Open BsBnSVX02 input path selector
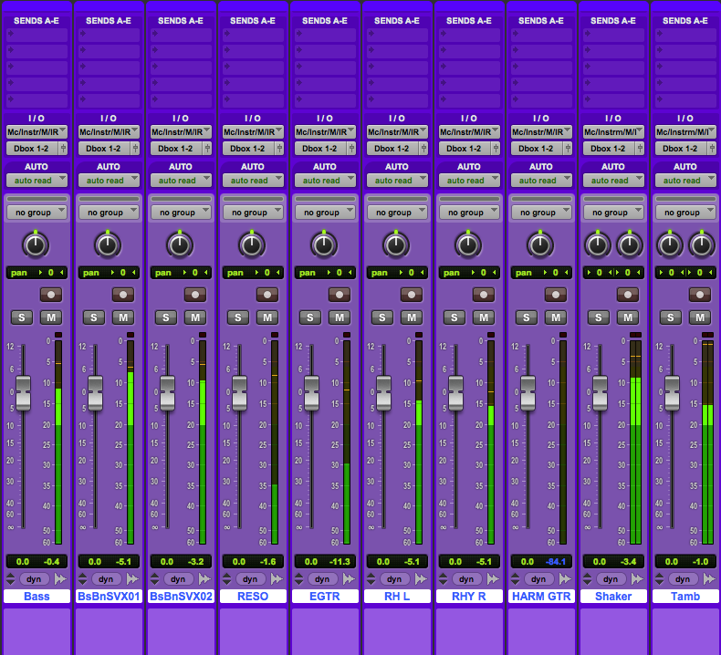The image size is (721, 655). pos(182,132)
